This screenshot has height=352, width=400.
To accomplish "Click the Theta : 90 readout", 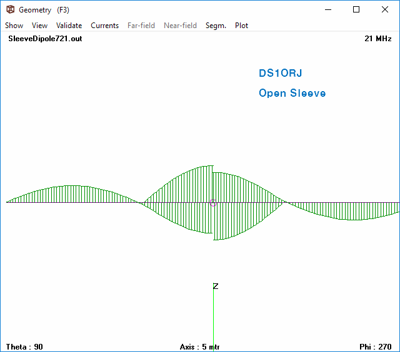I will (x=24, y=347).
